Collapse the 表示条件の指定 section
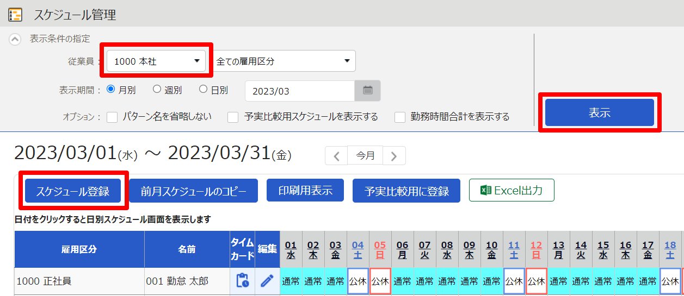684x296 pixels. pos(15,39)
